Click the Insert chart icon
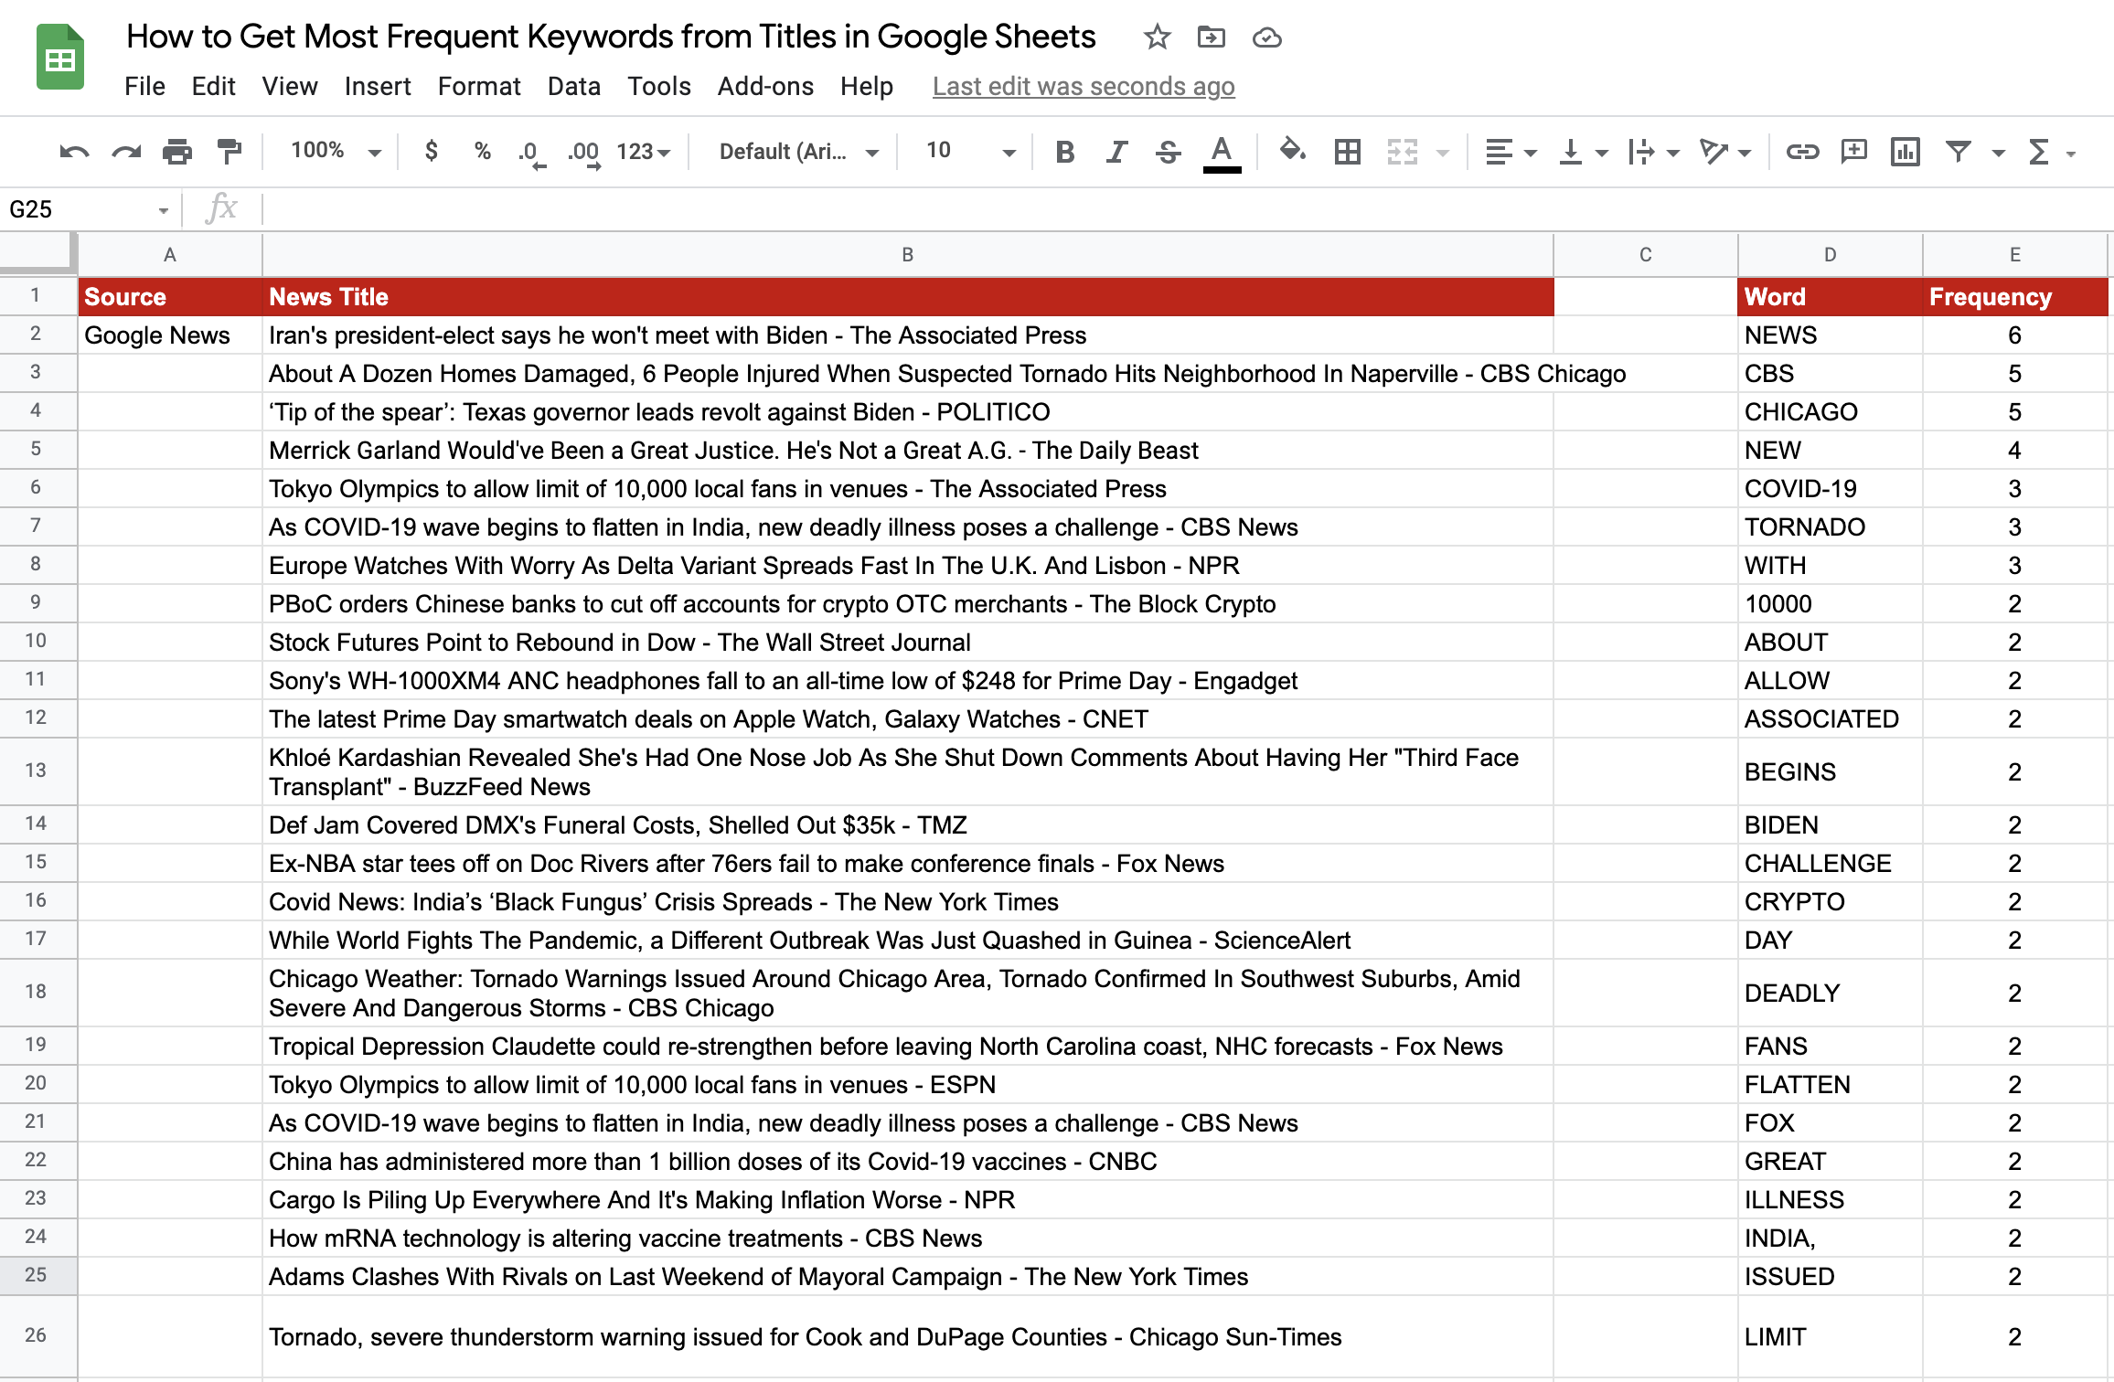This screenshot has width=2114, height=1382. point(1905,152)
